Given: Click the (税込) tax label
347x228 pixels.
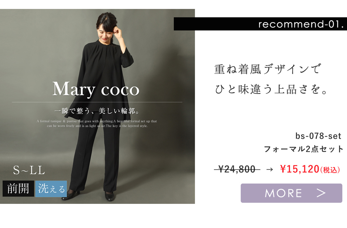Looking at the screenshot, I should (330, 170).
